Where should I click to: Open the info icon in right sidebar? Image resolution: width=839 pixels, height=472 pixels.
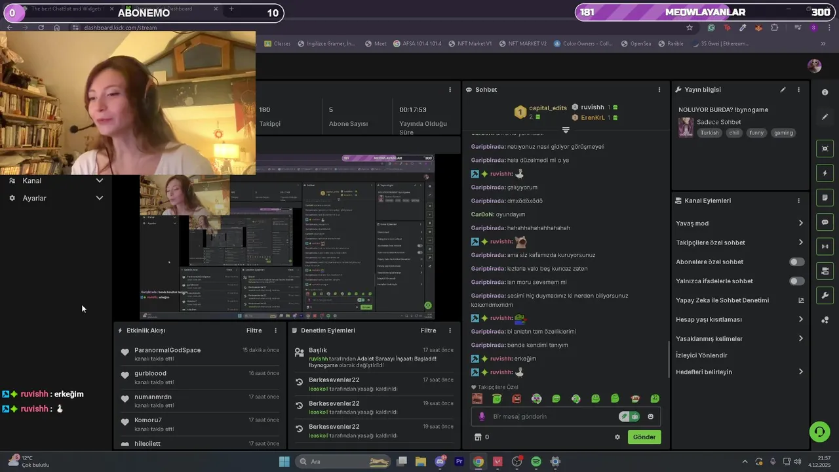tap(825, 92)
